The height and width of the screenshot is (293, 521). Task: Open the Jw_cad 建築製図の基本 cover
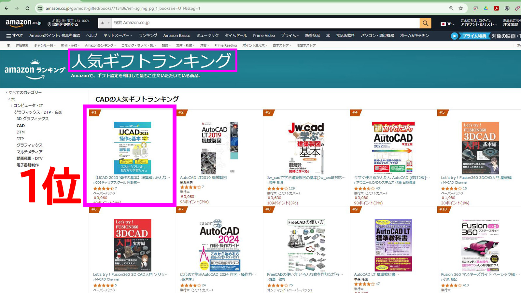pyautogui.click(x=306, y=148)
